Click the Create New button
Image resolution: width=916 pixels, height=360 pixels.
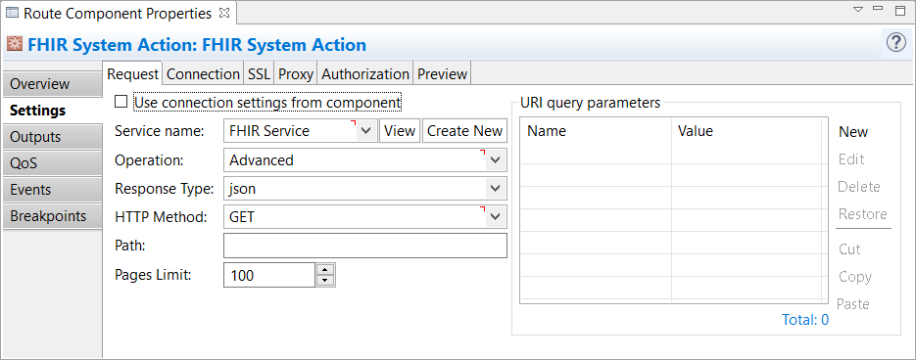tap(464, 131)
